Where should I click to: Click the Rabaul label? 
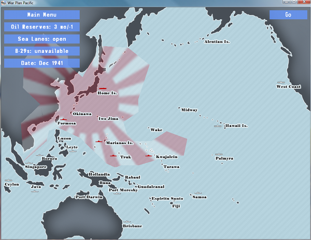pyautogui.click(x=133, y=177)
